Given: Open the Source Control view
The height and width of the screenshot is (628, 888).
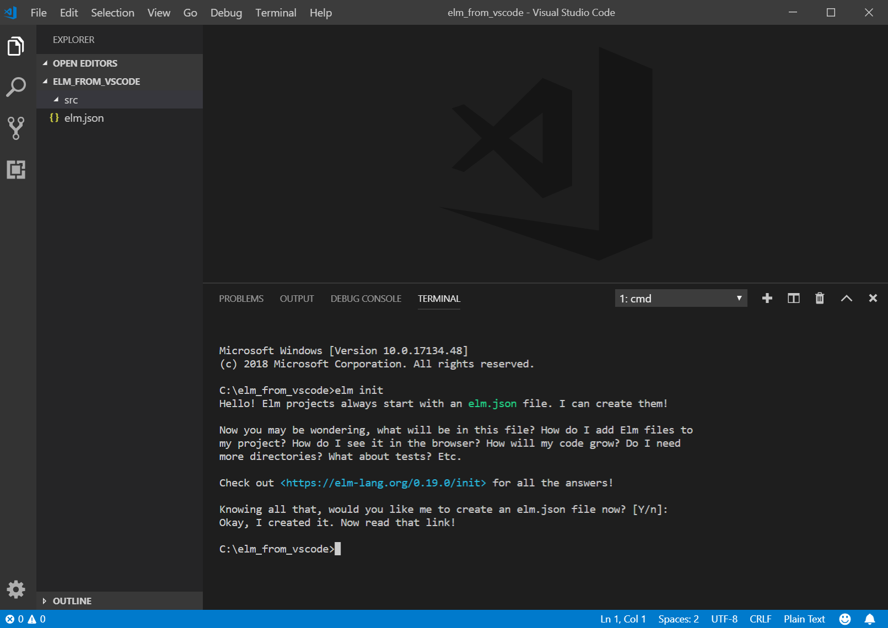Looking at the screenshot, I should click(x=16, y=128).
